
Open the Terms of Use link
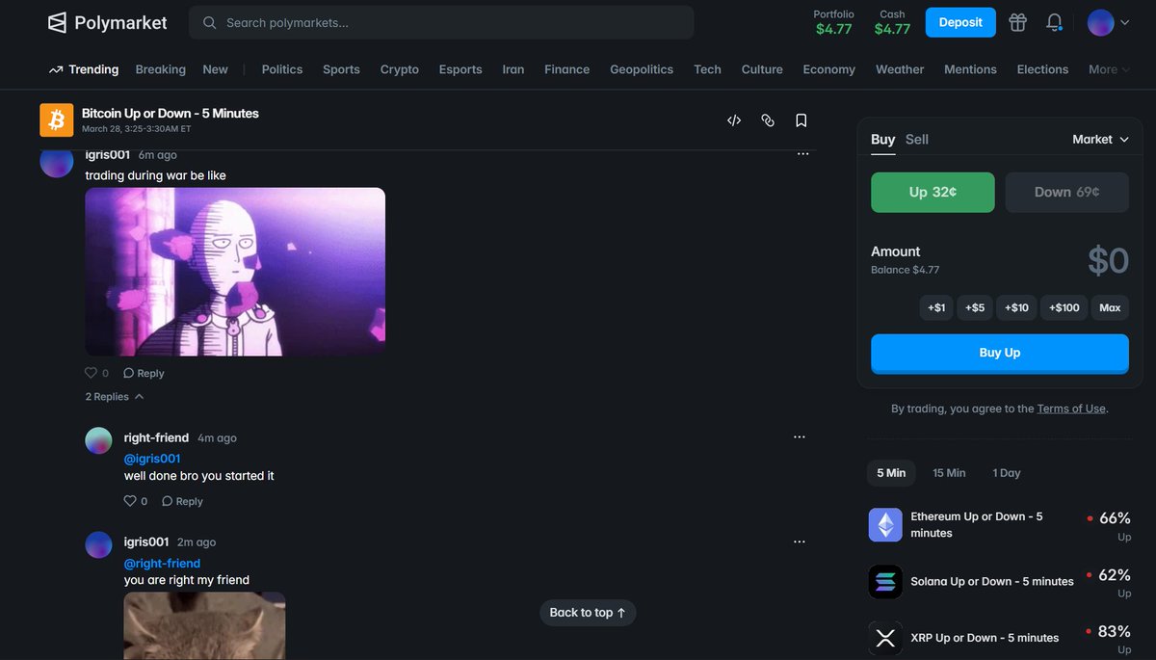point(1071,409)
